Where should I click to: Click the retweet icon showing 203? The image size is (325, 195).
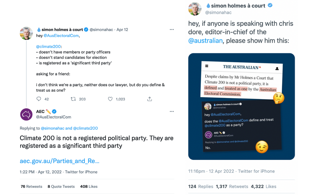pyautogui.click(x=73, y=99)
